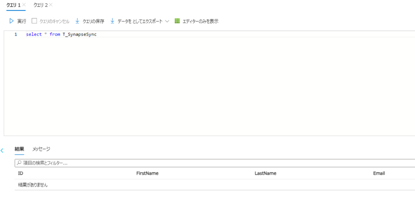
Task: Click the クエリの保存 download arrow icon
Action: pos(77,21)
